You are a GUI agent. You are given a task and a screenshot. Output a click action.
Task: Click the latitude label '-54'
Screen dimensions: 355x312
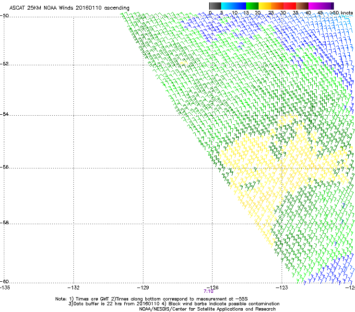4,114
